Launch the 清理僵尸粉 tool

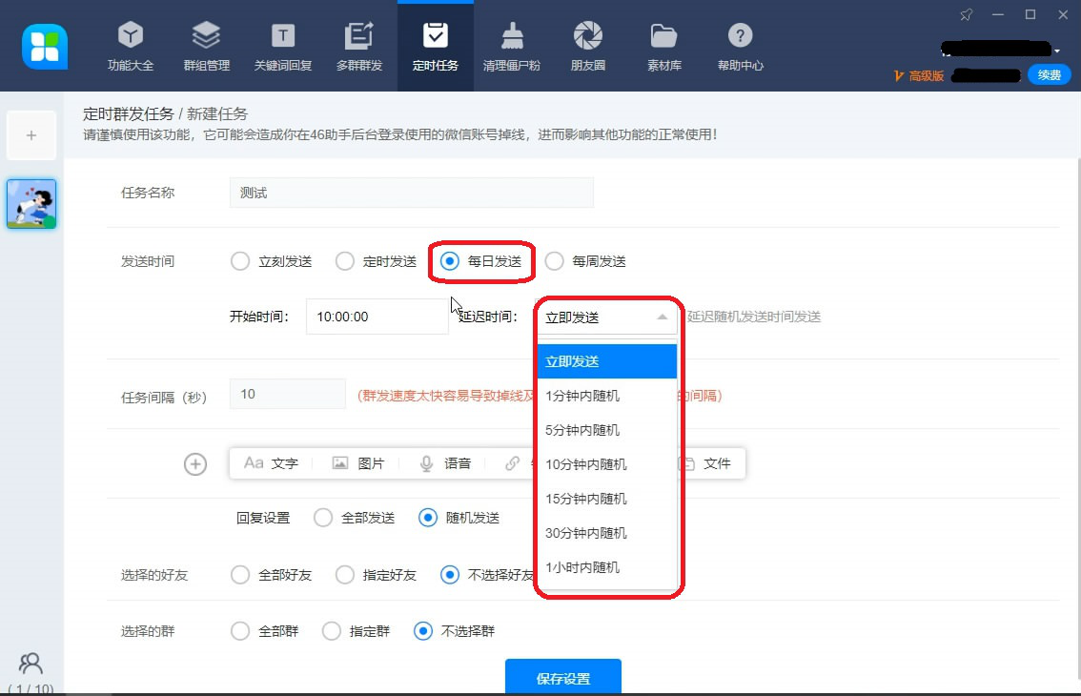tap(511, 45)
